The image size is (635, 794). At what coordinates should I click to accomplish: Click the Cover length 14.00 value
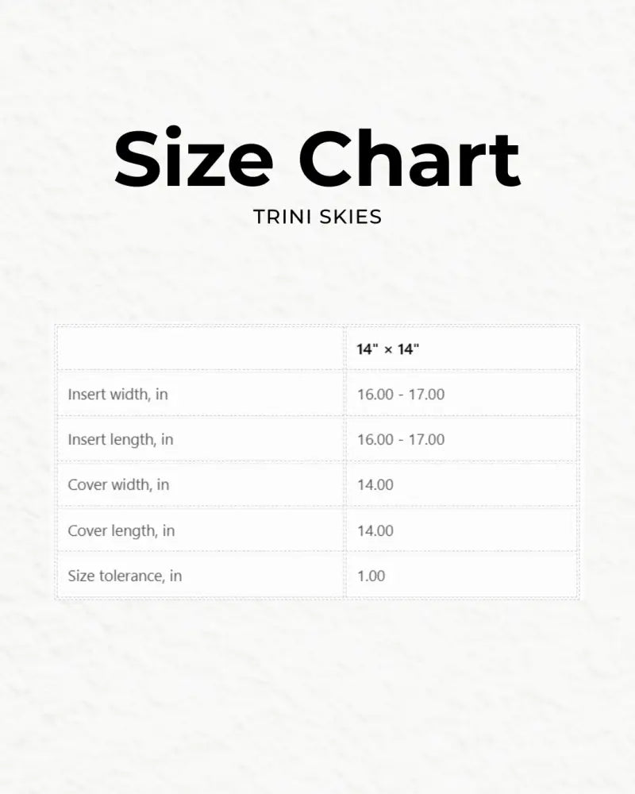375,530
